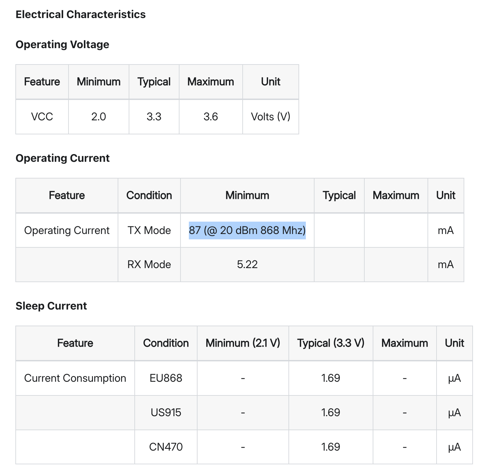This screenshot has height=470, width=484.
Task: Click the 1.69 value in the CN470 row
Action: point(331,447)
